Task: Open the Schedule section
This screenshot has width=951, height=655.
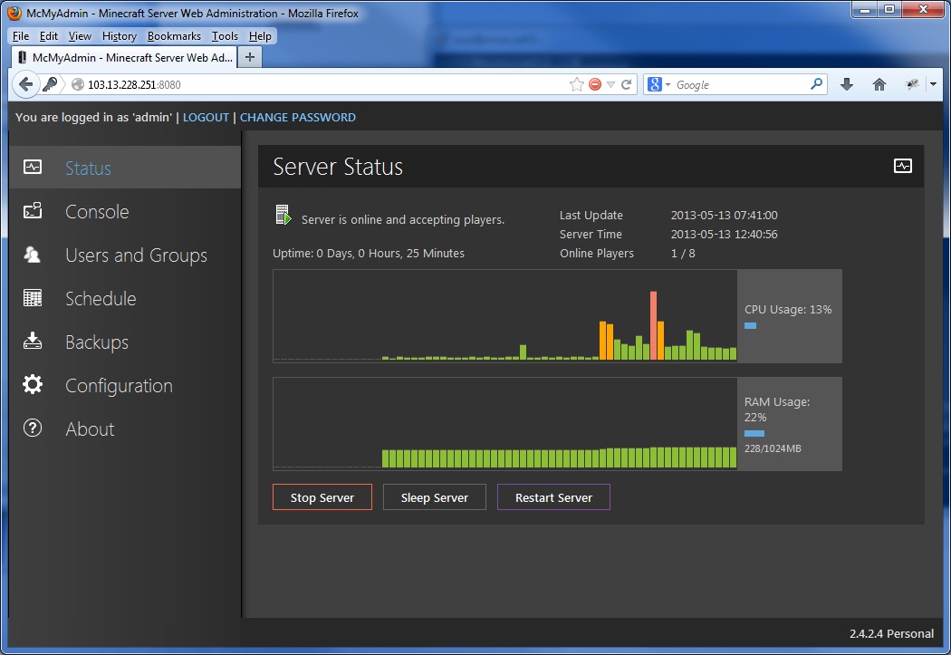Action: (125, 298)
